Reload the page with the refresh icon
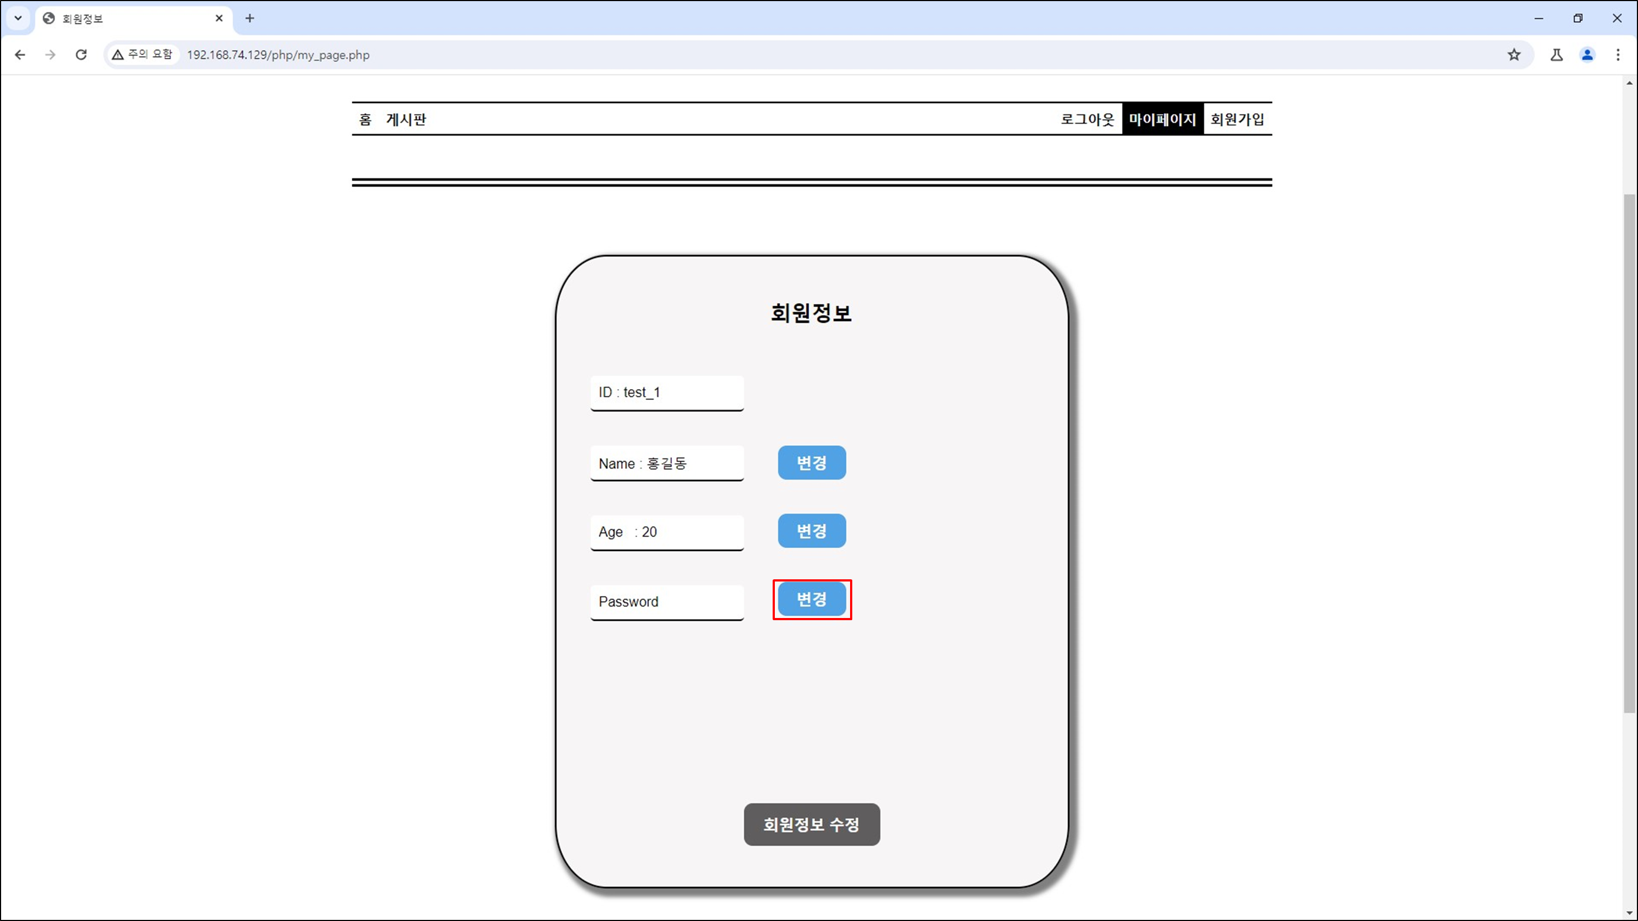 (x=81, y=54)
